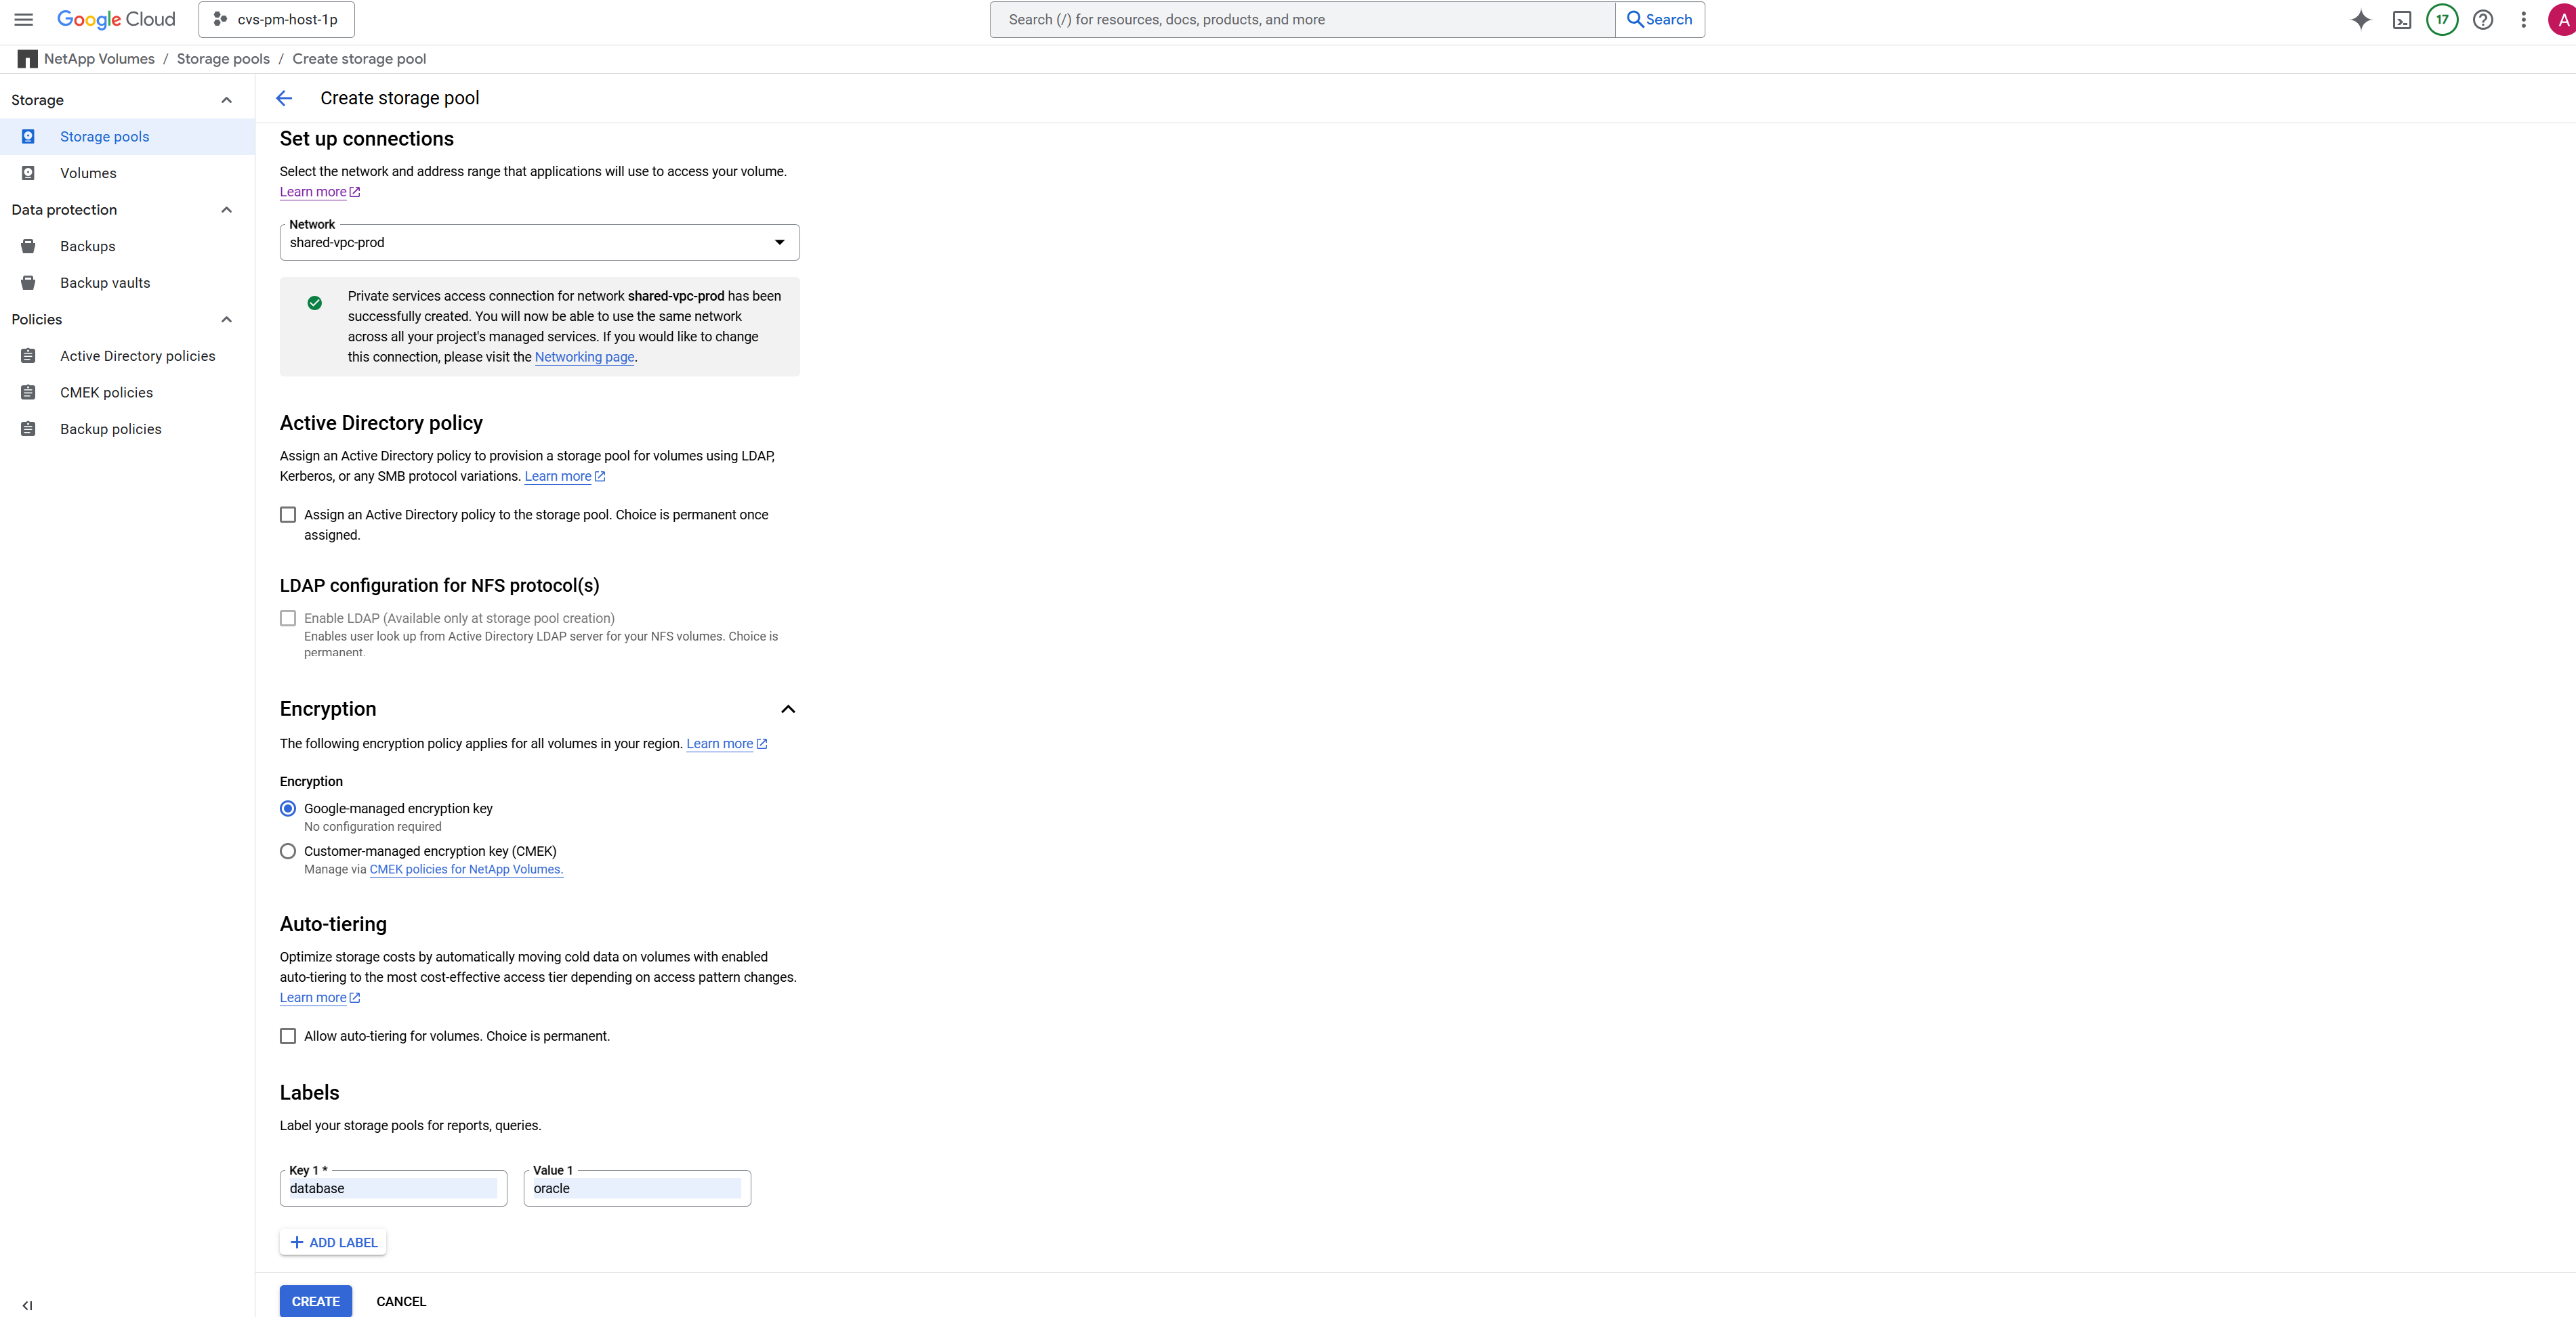Open the help question mark icon
2576x1317 pixels.
coord(2483,19)
